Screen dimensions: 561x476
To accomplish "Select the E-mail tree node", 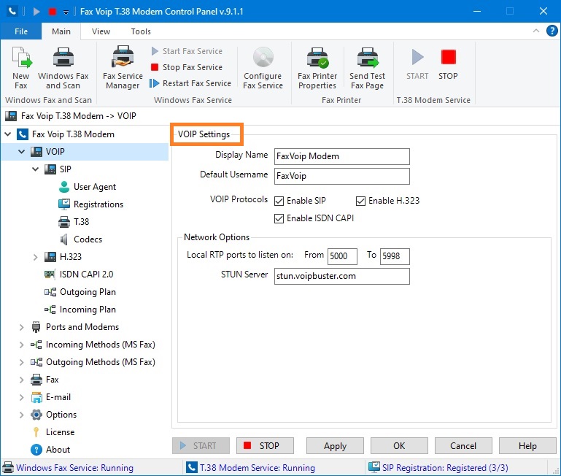I will click(x=58, y=397).
